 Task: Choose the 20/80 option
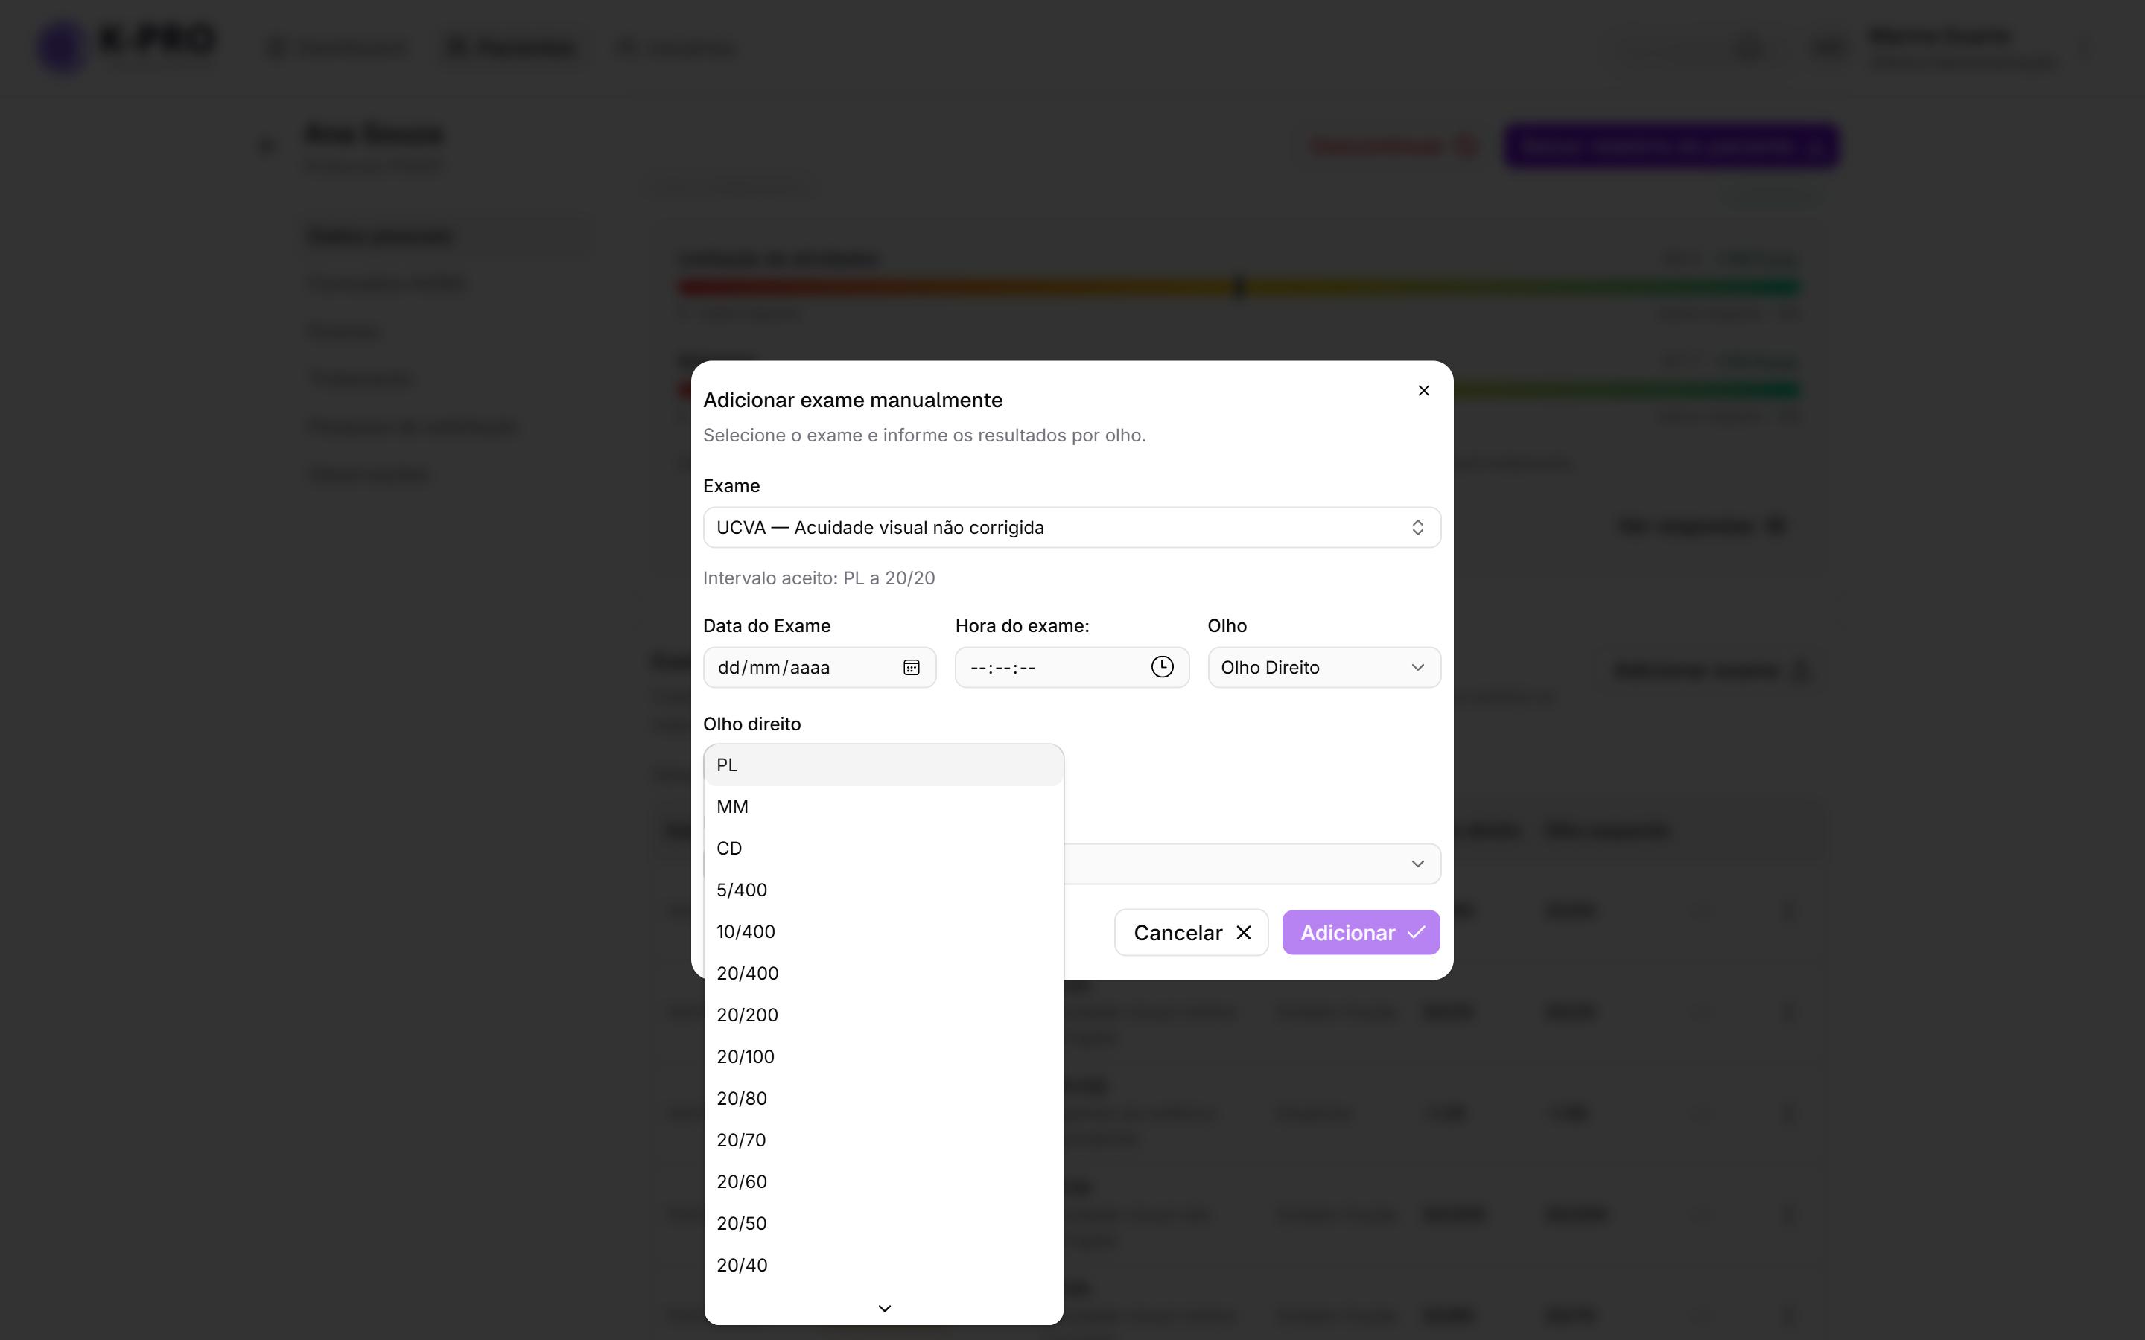point(884,1098)
